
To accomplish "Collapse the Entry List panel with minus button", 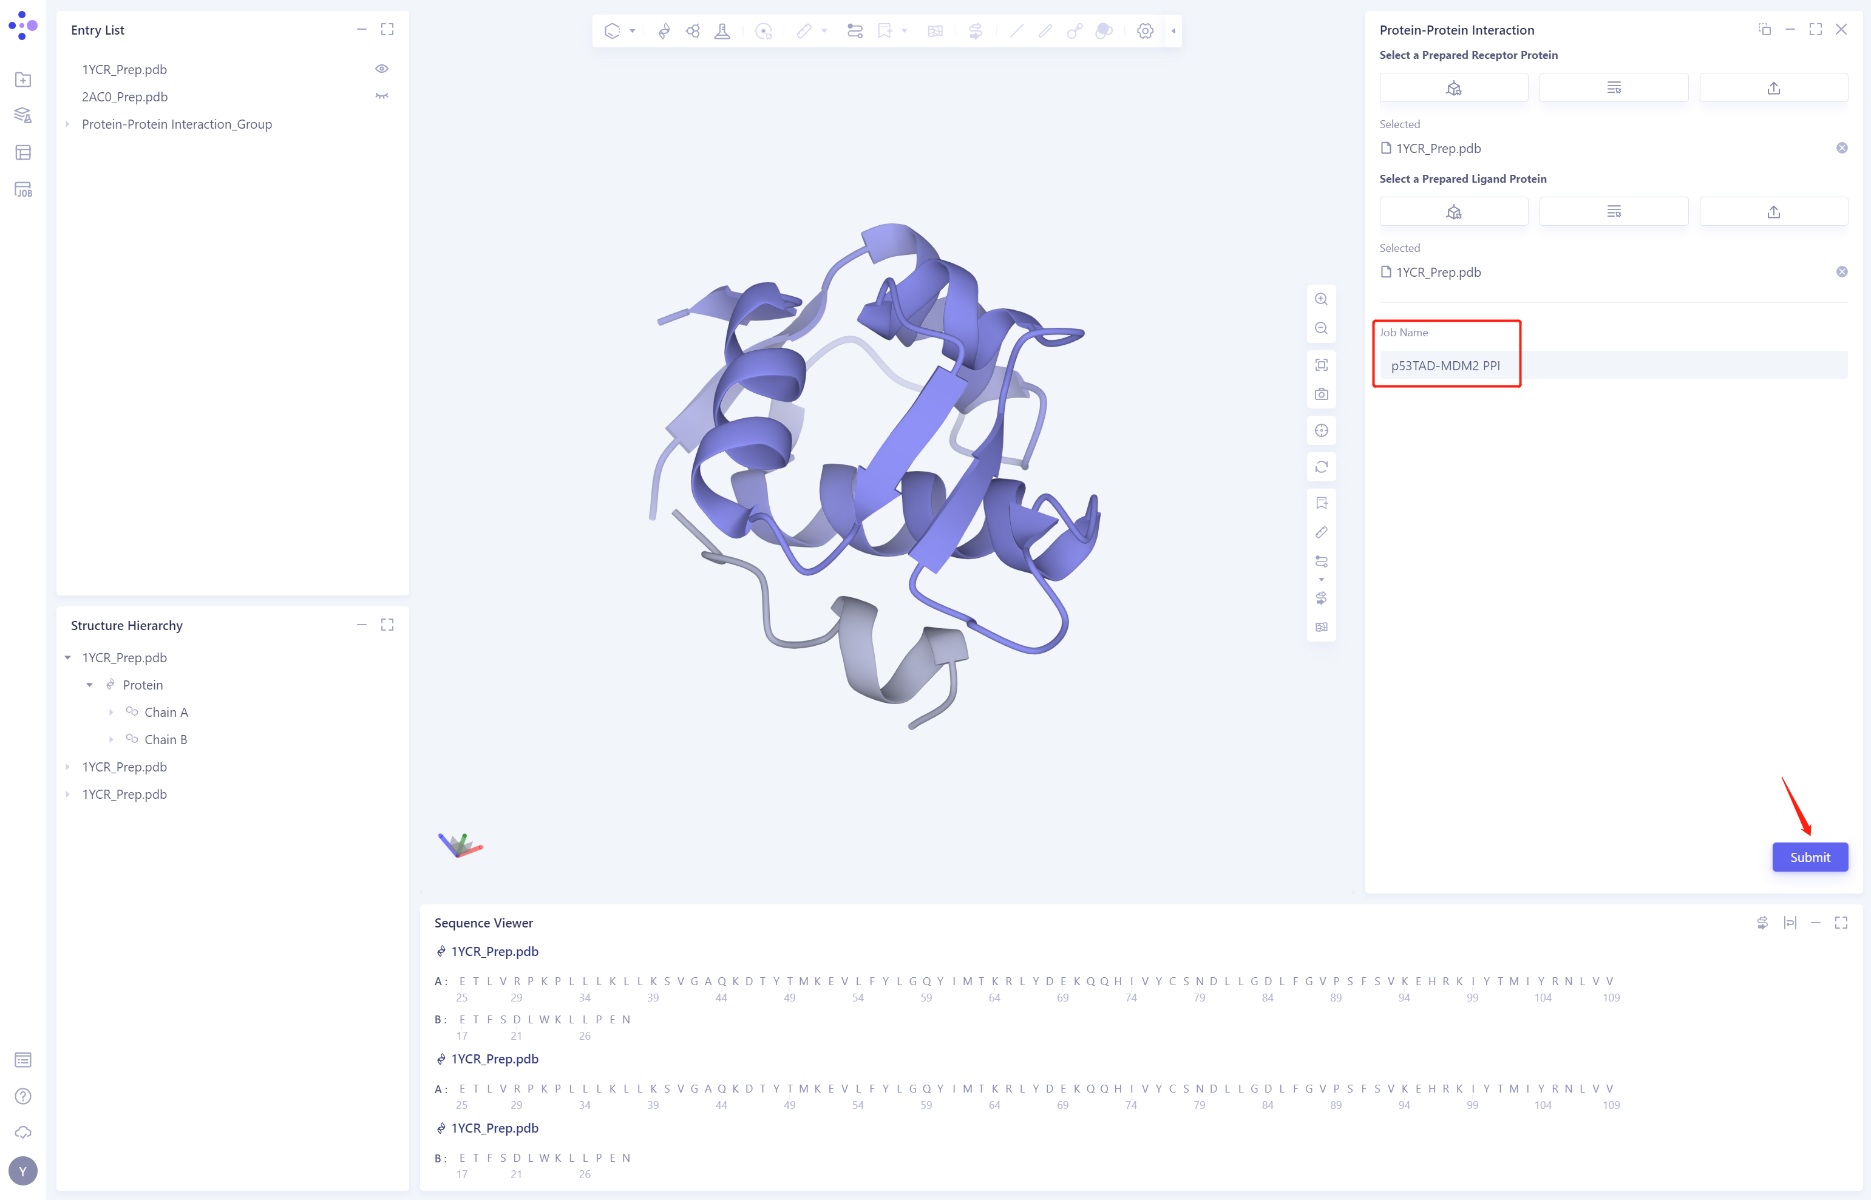I will click(x=361, y=29).
